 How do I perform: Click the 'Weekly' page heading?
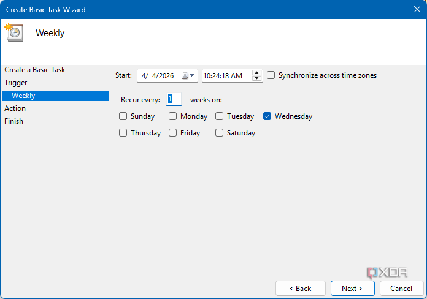click(50, 33)
